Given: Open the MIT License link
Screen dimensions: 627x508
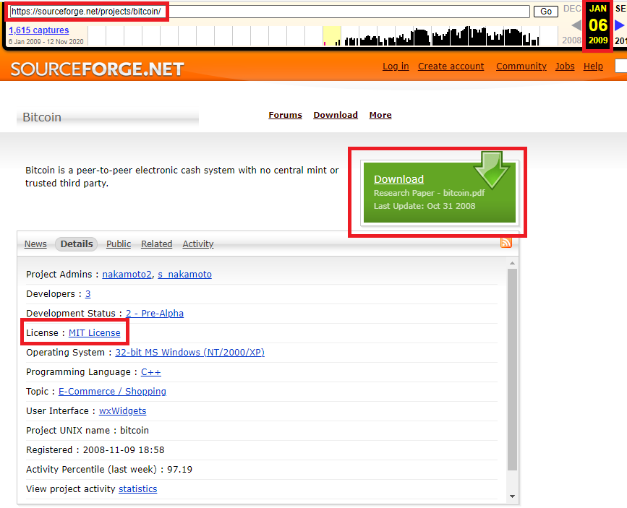Looking at the screenshot, I should click(94, 333).
